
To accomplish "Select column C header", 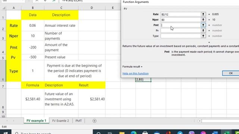I will (61, 8).
